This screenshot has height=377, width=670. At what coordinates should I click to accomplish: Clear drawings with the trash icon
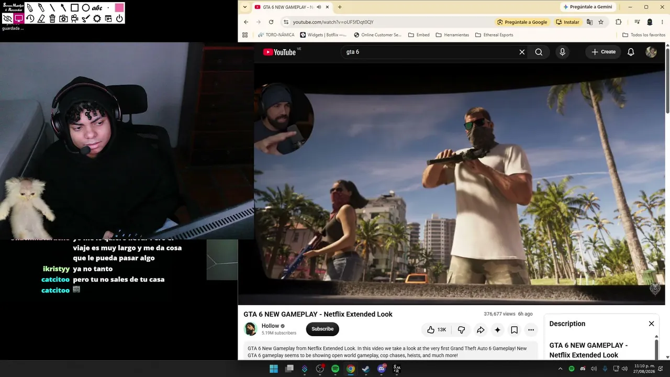[x=52, y=18]
